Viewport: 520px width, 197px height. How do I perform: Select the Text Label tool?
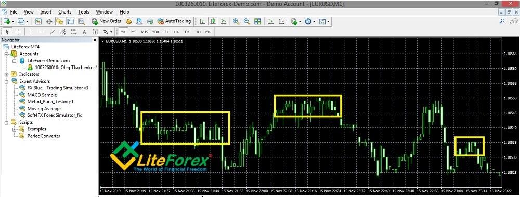(95, 32)
